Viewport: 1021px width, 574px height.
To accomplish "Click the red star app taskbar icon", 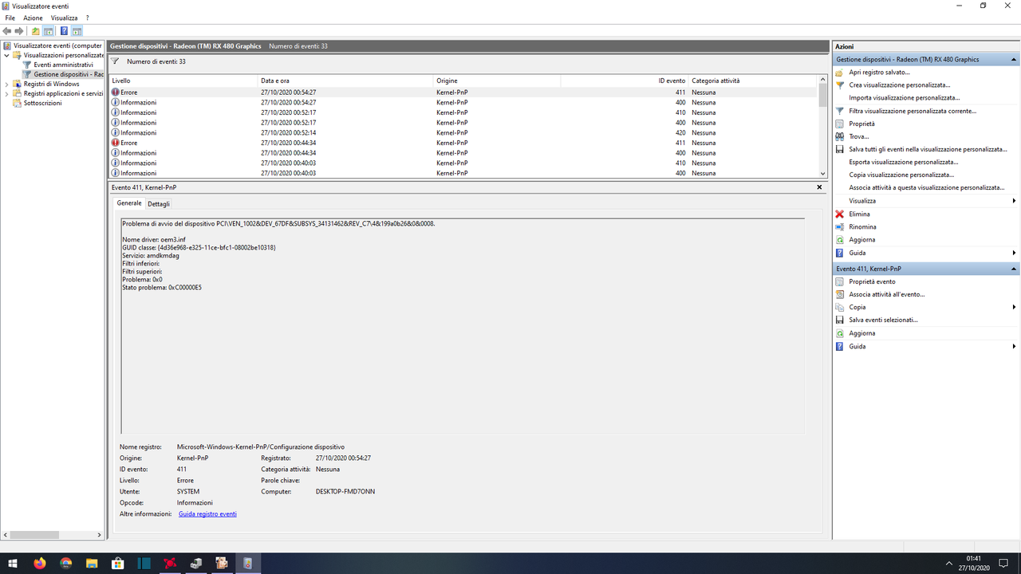I will (170, 563).
